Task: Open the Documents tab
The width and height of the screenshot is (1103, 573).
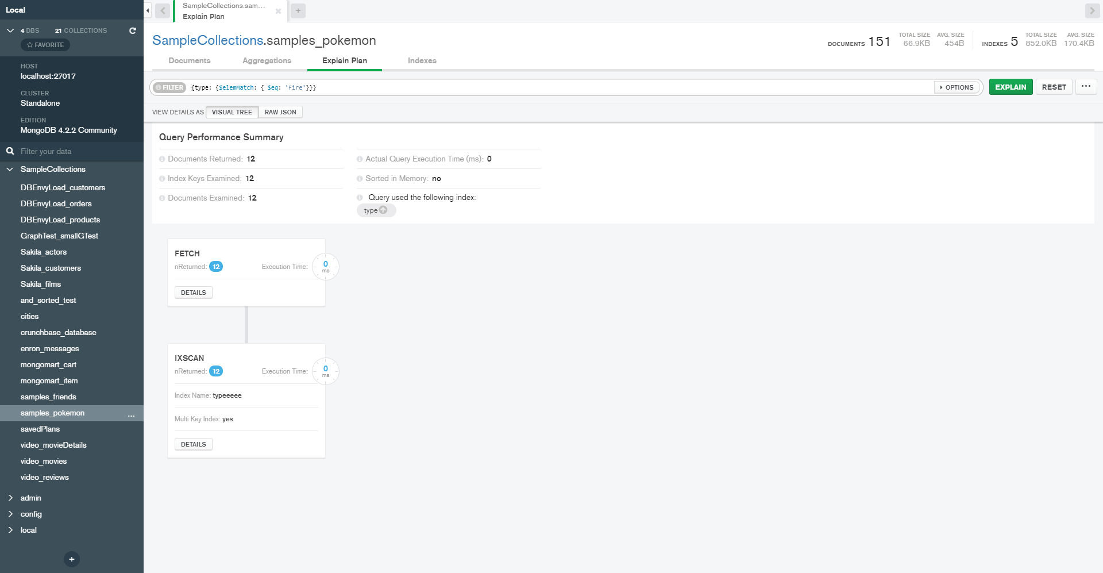Action: pos(190,61)
